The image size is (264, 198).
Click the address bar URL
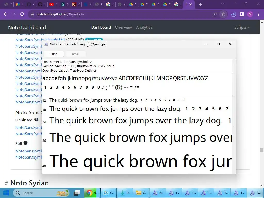click(60, 14)
